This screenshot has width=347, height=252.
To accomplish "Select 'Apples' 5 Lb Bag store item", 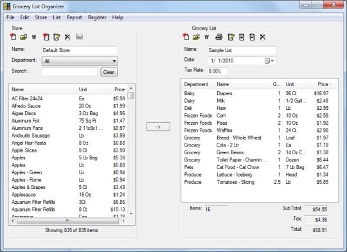I will [x=68, y=157].
